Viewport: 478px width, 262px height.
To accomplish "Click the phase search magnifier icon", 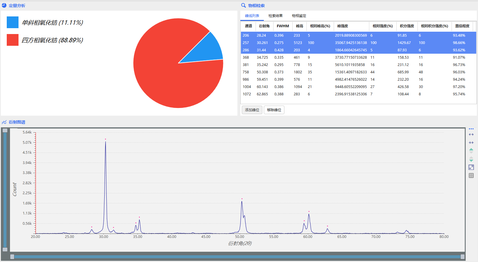I will coord(244,6).
